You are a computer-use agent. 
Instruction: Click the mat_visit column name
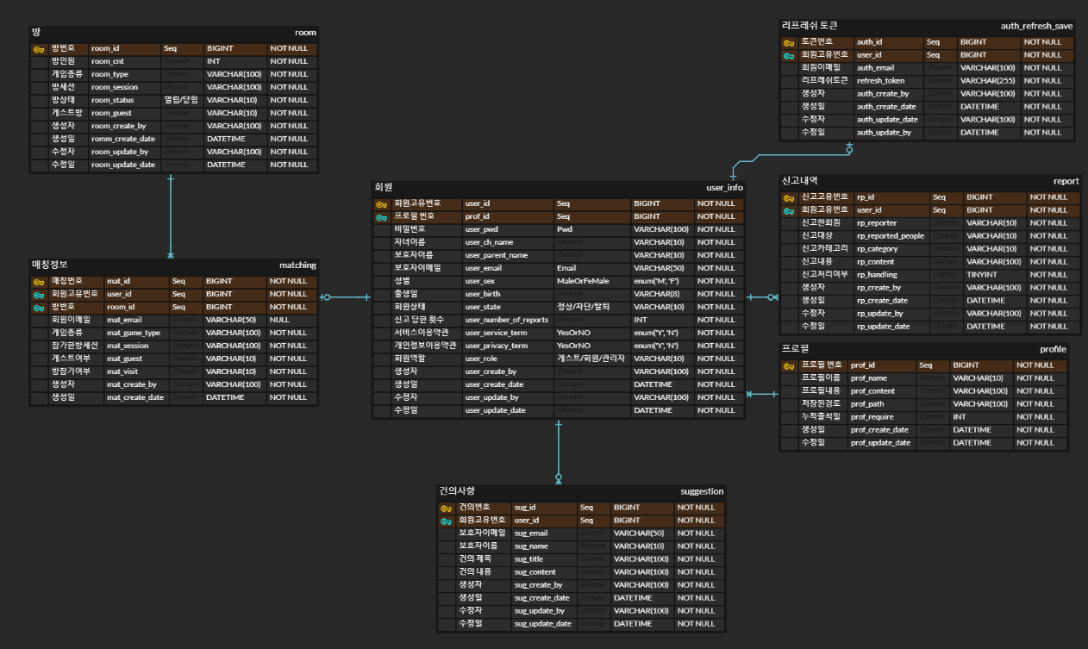(x=122, y=371)
